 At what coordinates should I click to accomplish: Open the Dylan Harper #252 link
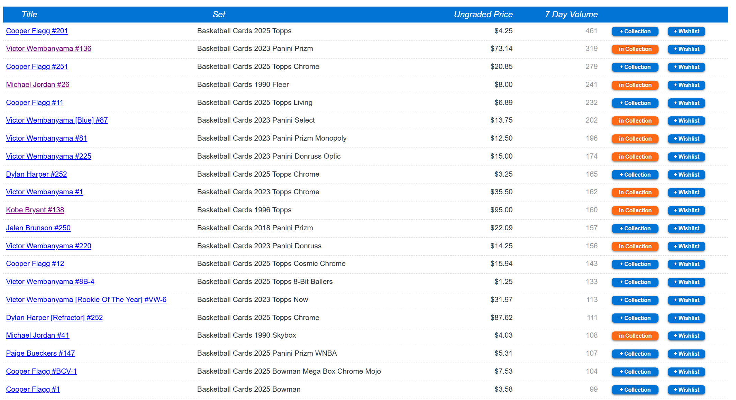pyautogui.click(x=36, y=174)
